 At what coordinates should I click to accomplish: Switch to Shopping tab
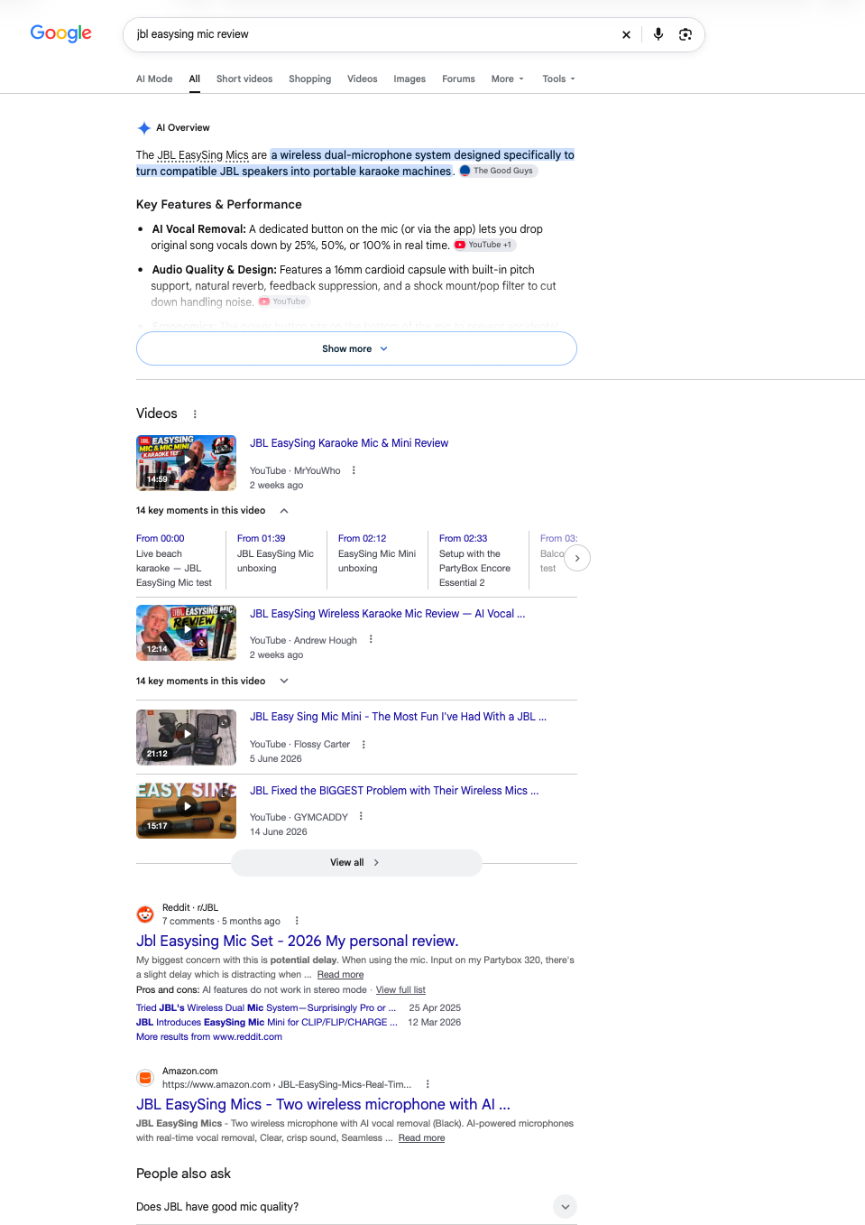[x=310, y=79]
